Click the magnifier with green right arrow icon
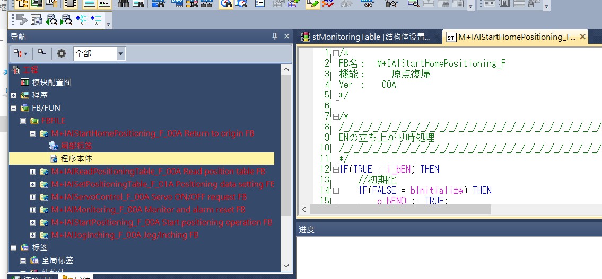The image size is (602, 279). click(x=66, y=21)
